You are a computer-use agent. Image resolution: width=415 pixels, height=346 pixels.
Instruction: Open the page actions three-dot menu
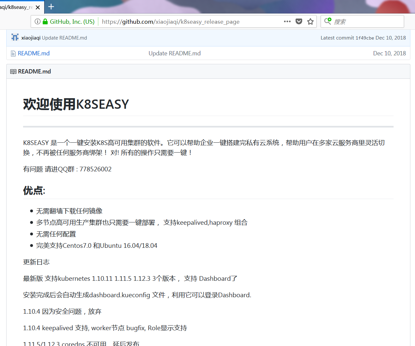[x=287, y=21]
